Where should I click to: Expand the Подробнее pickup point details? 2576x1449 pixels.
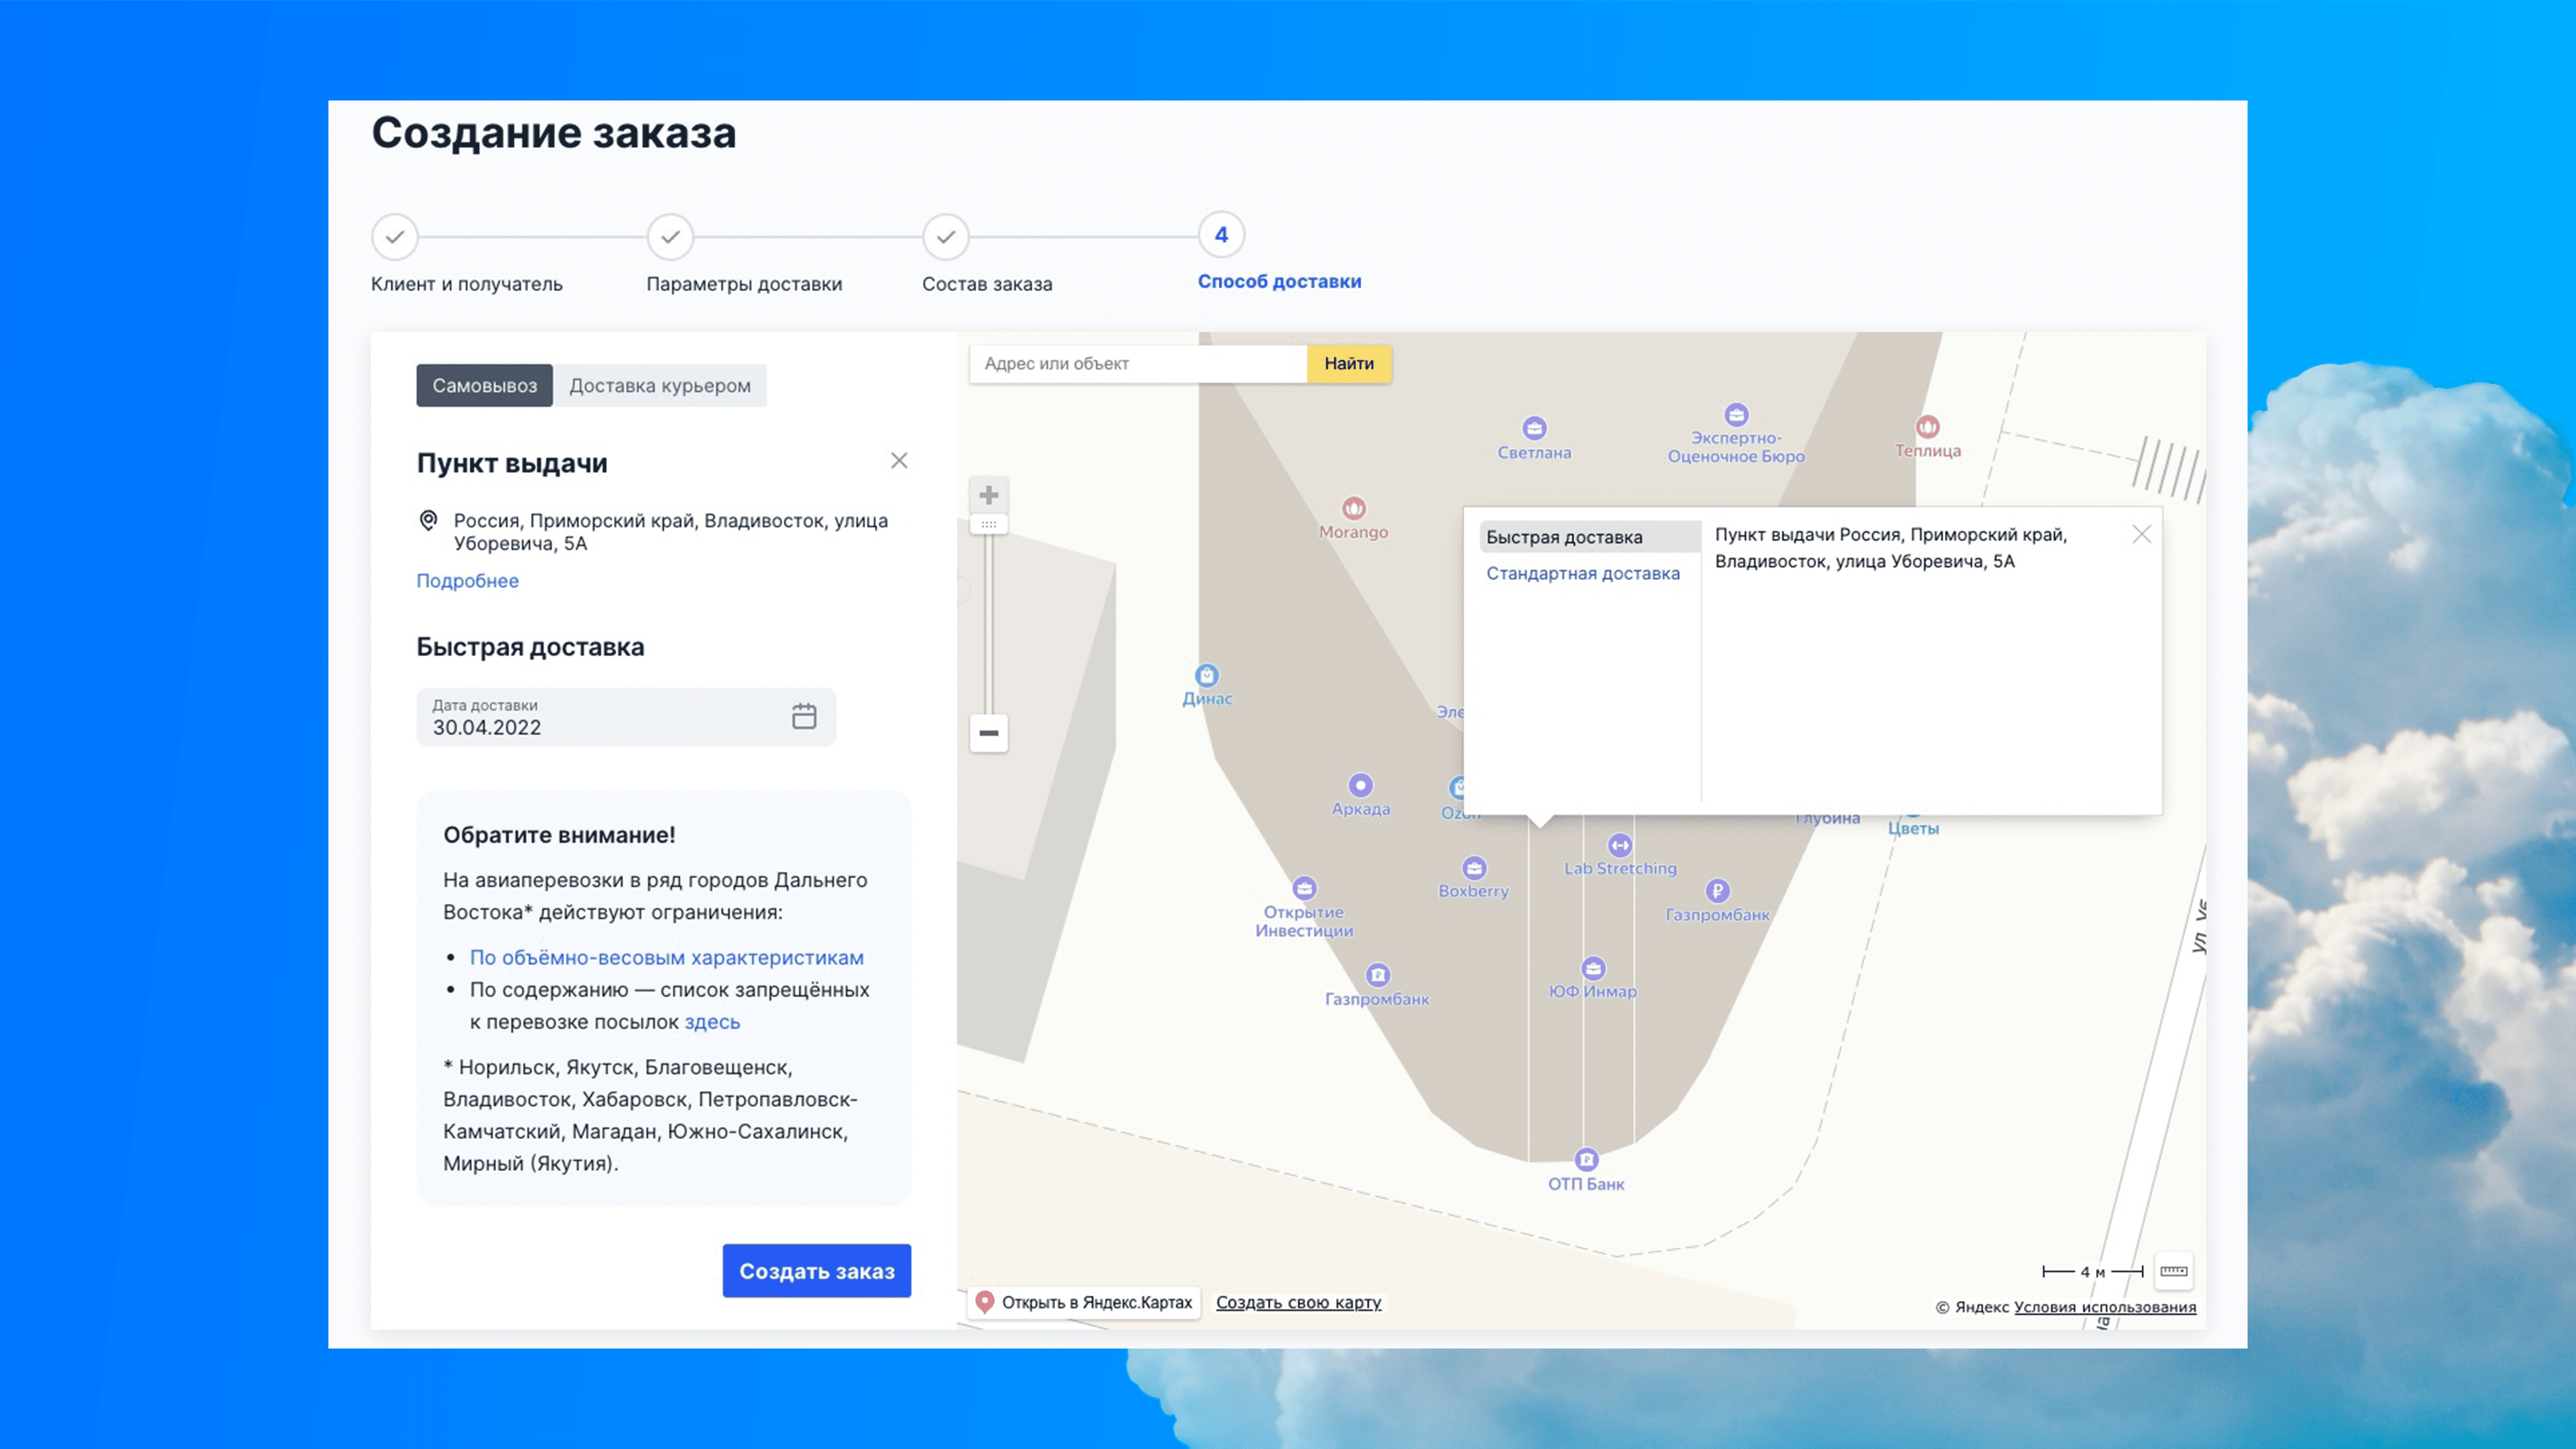pos(467,581)
